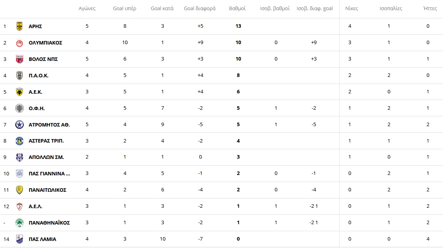Click the Goal διαφορά column header
The height and width of the screenshot is (248, 443).
(200, 9)
